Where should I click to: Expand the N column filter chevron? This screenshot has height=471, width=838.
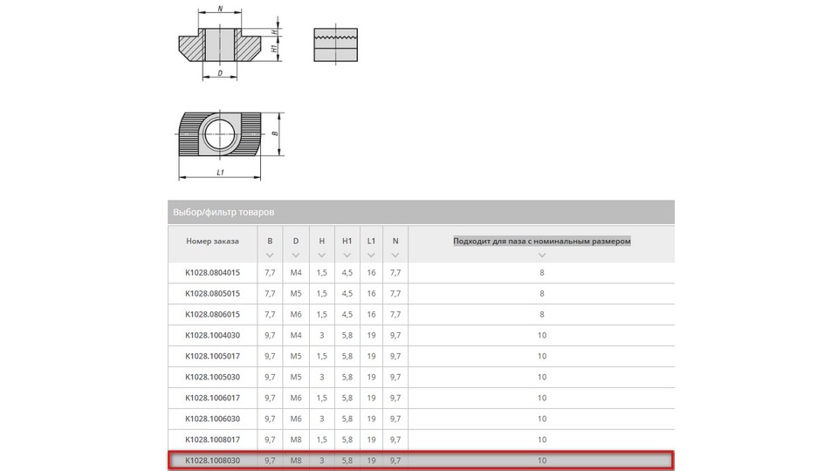click(x=395, y=256)
